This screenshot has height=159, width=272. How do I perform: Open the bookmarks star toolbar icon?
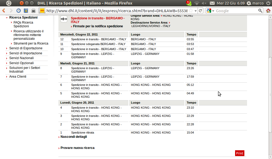pos(26,11)
